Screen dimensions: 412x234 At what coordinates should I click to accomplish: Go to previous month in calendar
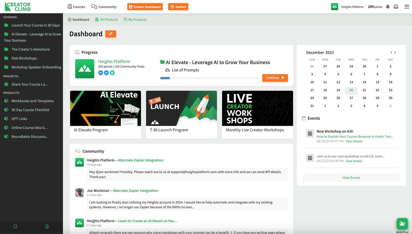pyautogui.click(x=391, y=52)
